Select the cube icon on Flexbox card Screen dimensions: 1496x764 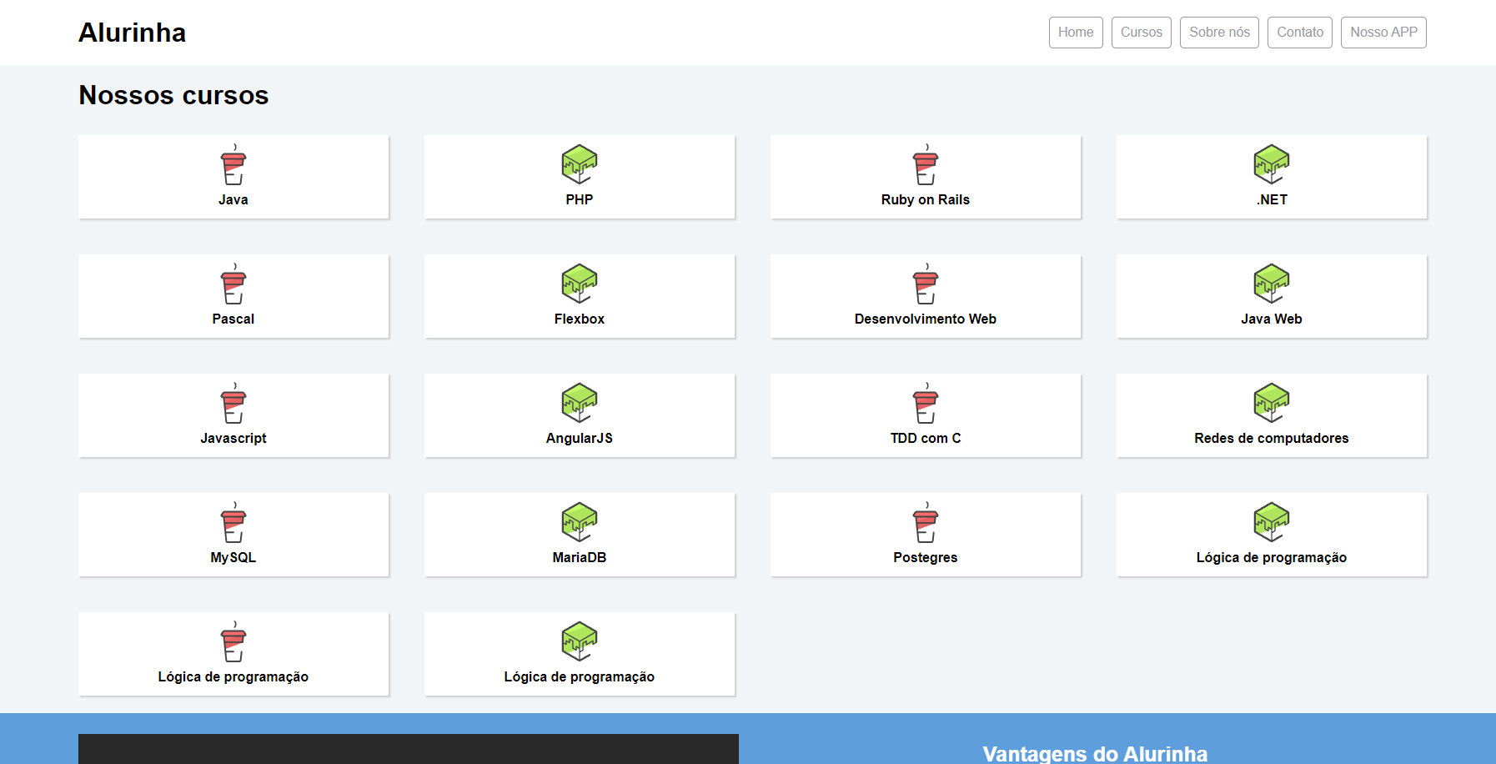(580, 284)
